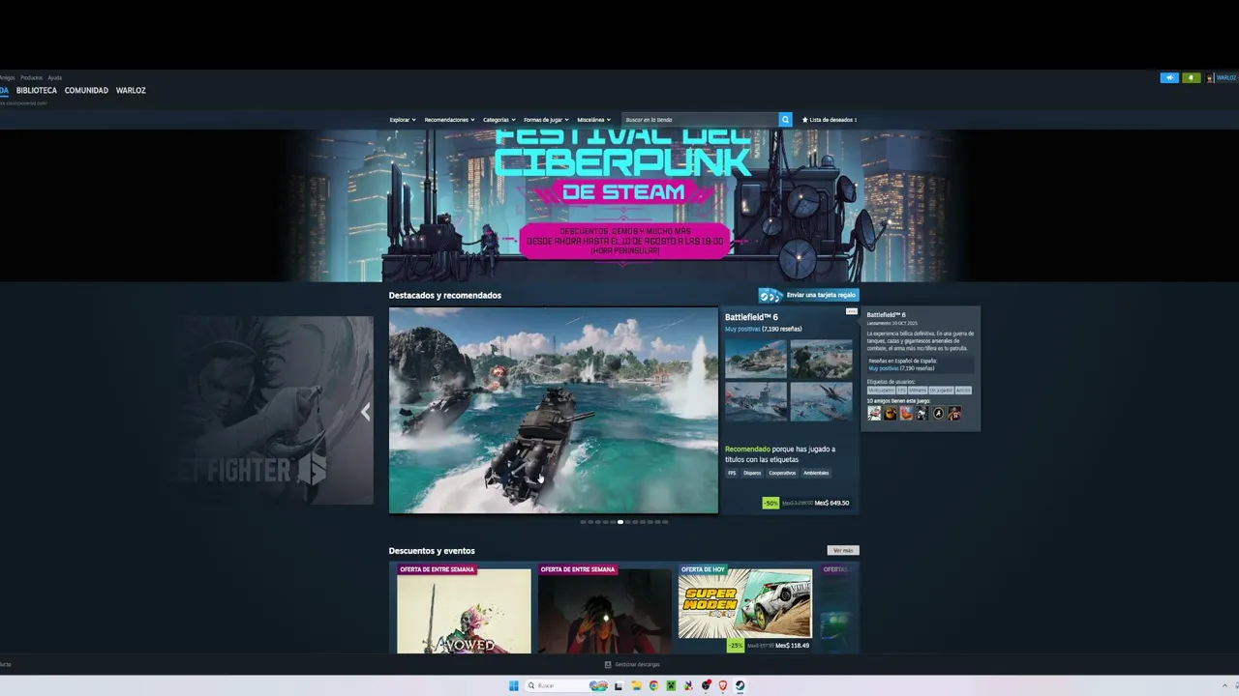Select the highlighted carousel page dot
Screen dimensions: 1239x696
click(x=620, y=522)
